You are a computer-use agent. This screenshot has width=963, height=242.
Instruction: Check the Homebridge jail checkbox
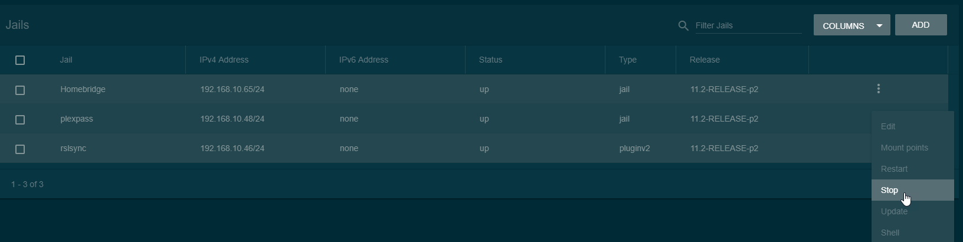20,90
